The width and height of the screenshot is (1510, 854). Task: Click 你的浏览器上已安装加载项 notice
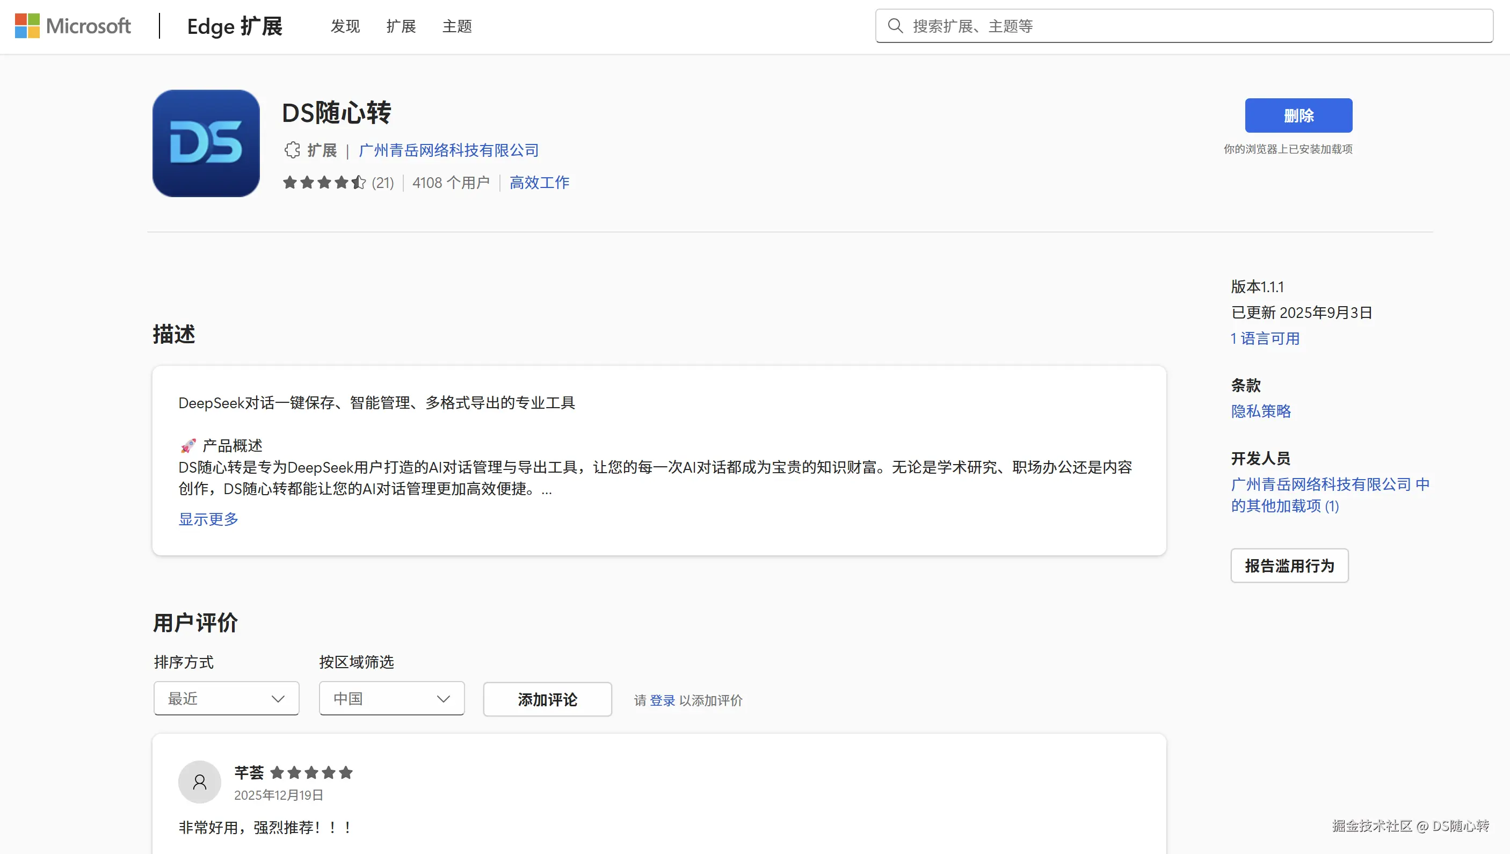[1288, 149]
